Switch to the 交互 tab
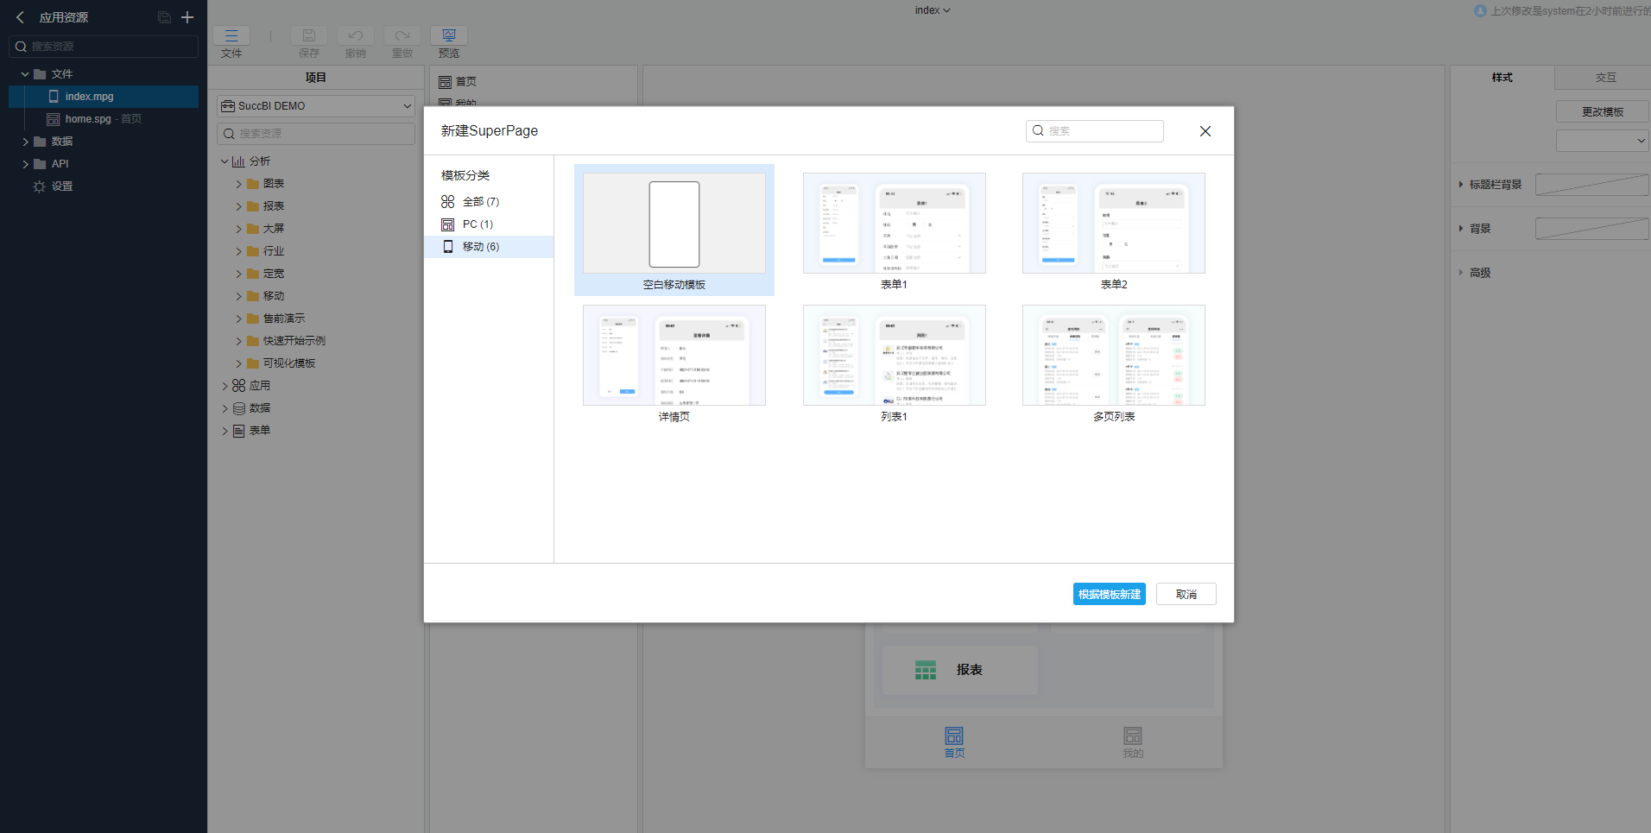 tap(1605, 78)
